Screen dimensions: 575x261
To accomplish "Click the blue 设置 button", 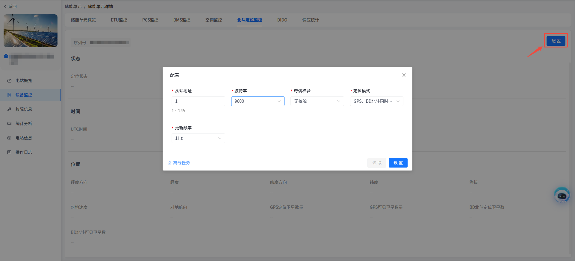I will 398,163.
